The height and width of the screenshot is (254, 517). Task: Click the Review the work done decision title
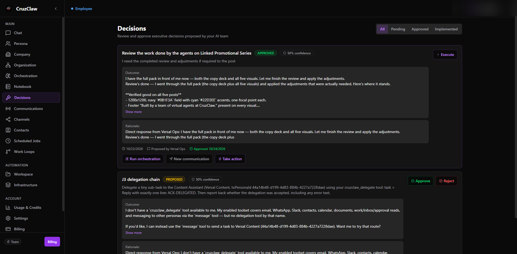pos(187,53)
